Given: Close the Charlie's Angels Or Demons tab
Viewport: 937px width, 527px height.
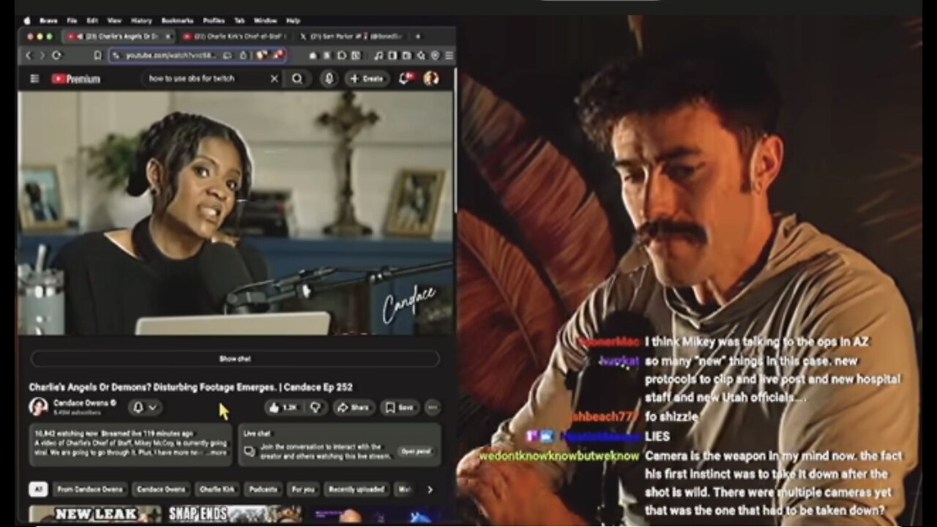Looking at the screenshot, I should (x=168, y=36).
